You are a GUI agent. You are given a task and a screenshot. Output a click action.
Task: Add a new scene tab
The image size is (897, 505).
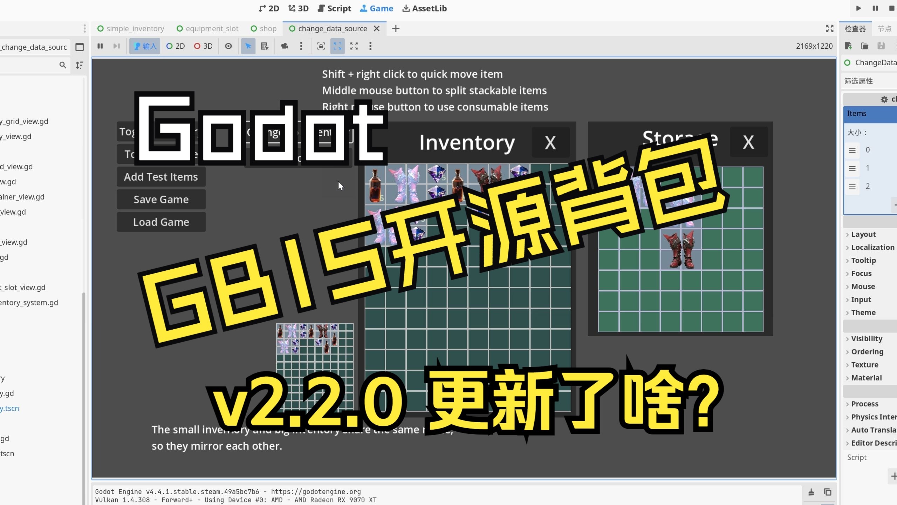396,28
